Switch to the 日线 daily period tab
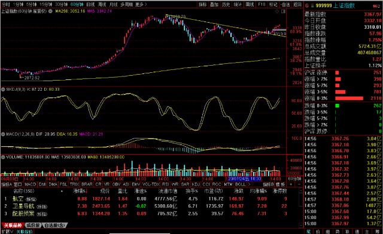The image size is (383, 234). [90, 4]
